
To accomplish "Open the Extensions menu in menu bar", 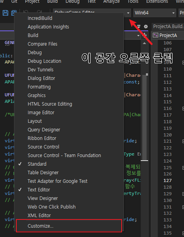I will click(157, 2).
